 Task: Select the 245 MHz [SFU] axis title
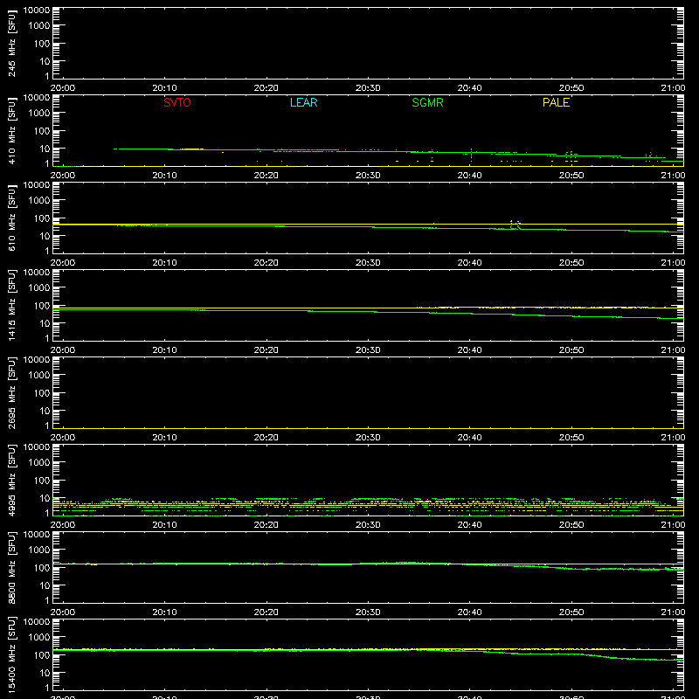pyautogui.click(x=11, y=43)
